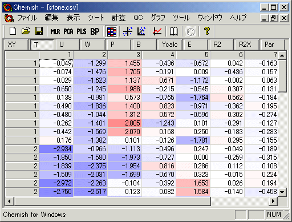
Task: Open the 計算 menu
Action: coord(119,18)
